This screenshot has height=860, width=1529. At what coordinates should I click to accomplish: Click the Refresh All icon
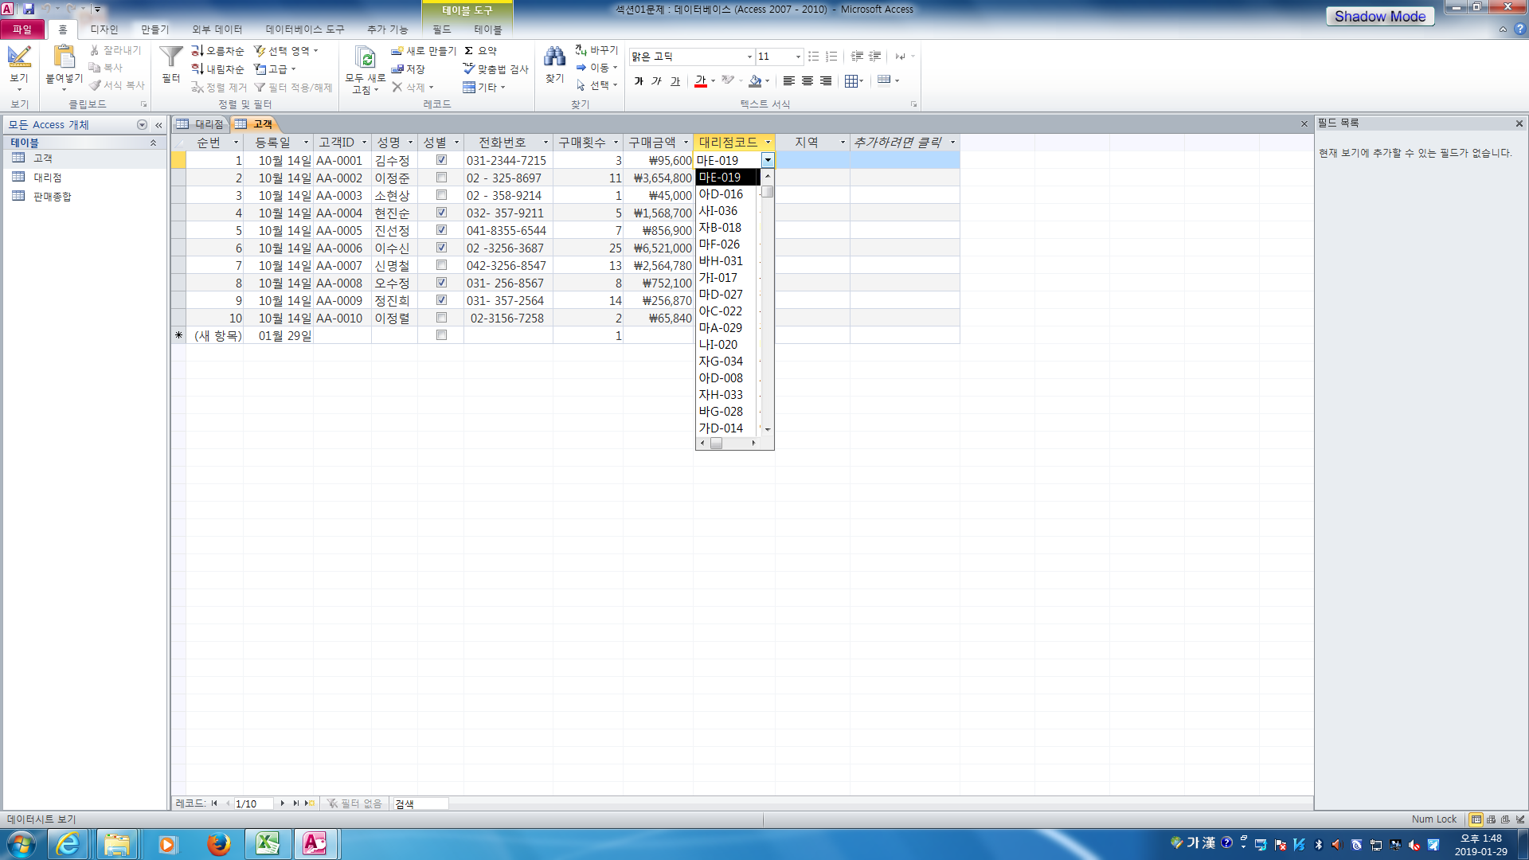[x=365, y=59]
